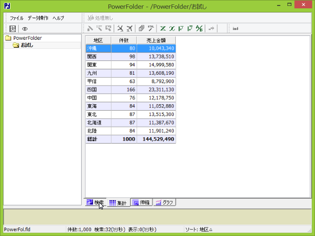Click the landing airplane import icon
Viewport: 315px width, 236px height.
tap(120, 29)
